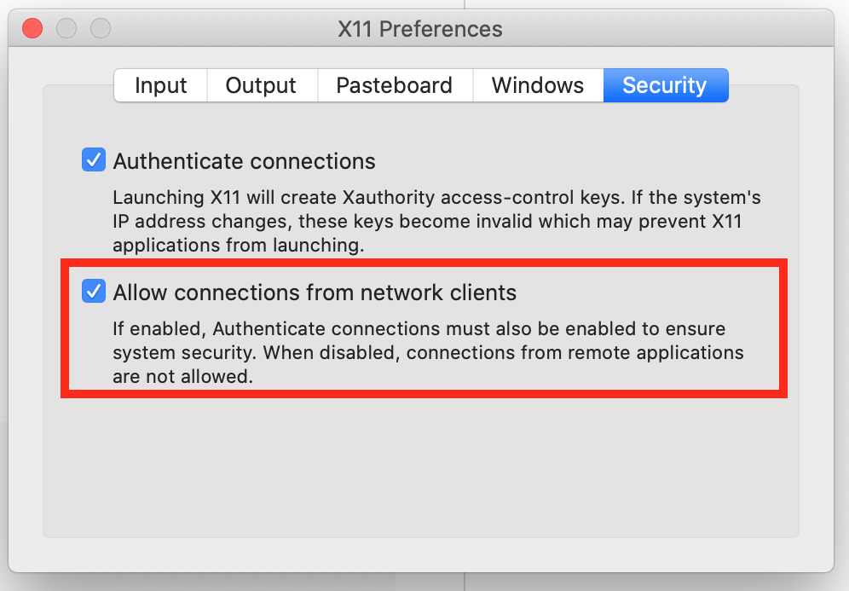Disable the Authenticate connections checkbox
The image size is (849, 591).
(93, 160)
